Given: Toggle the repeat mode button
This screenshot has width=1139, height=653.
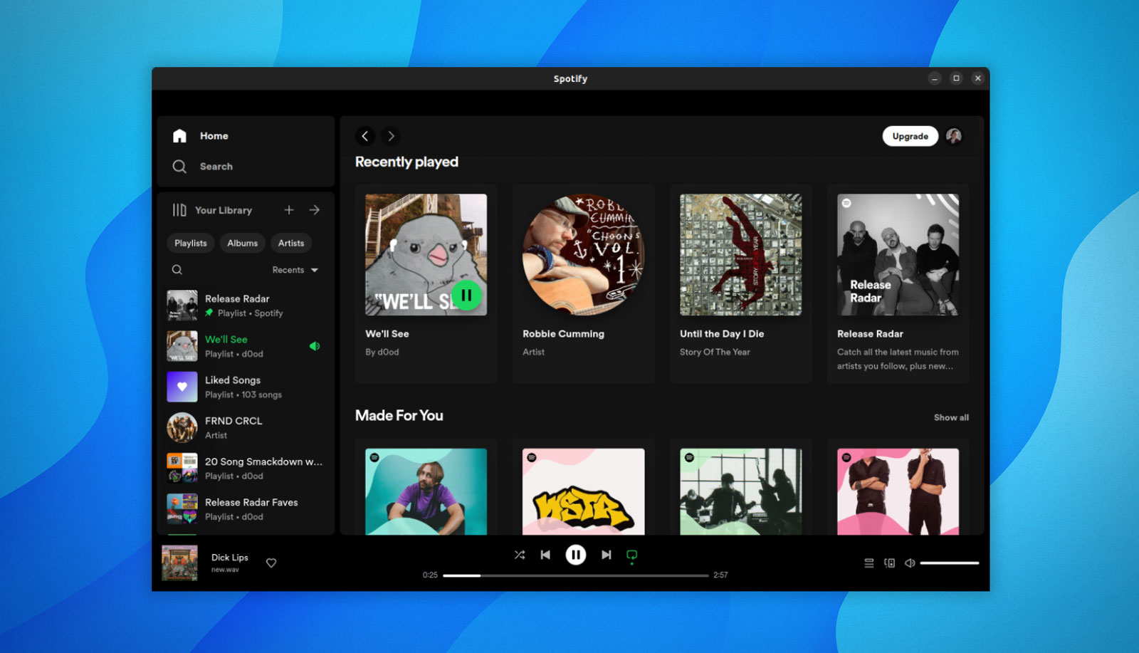Looking at the screenshot, I should (631, 555).
